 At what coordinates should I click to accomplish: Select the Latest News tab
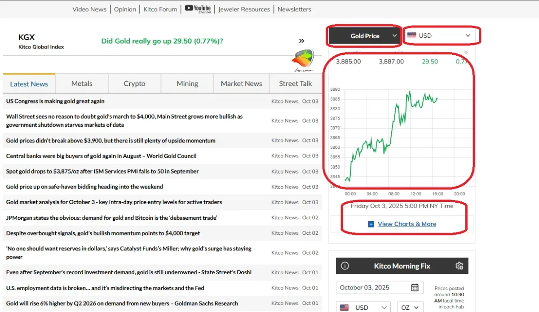click(x=29, y=84)
